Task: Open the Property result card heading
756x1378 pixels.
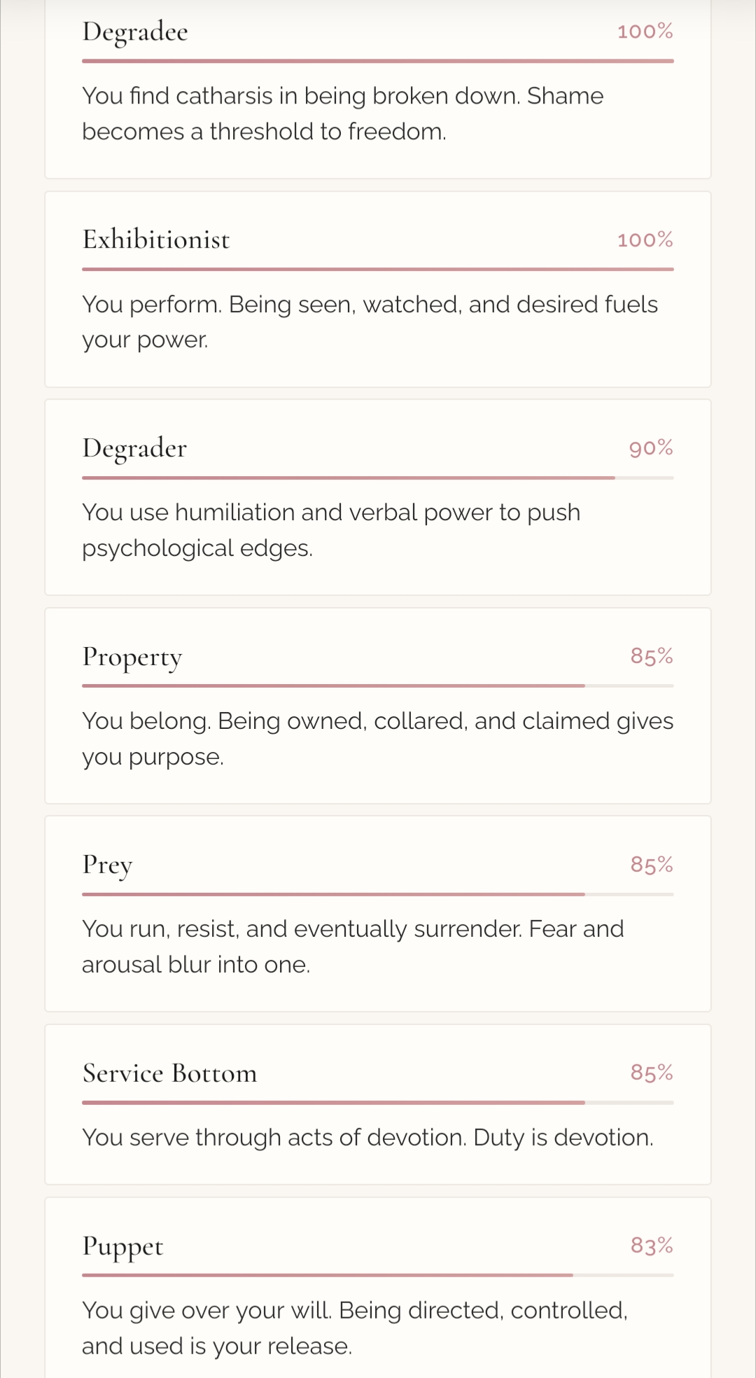Action: (x=132, y=657)
